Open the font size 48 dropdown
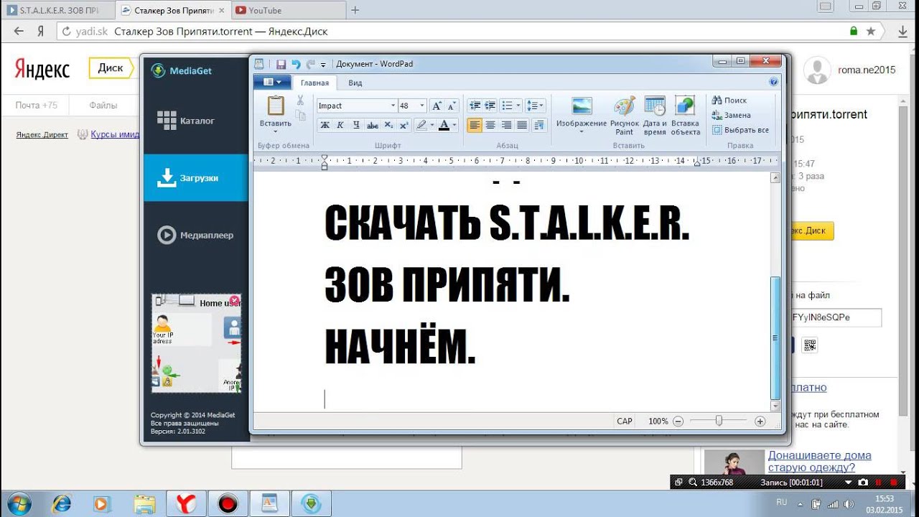The width and height of the screenshot is (919, 517). 422,106
